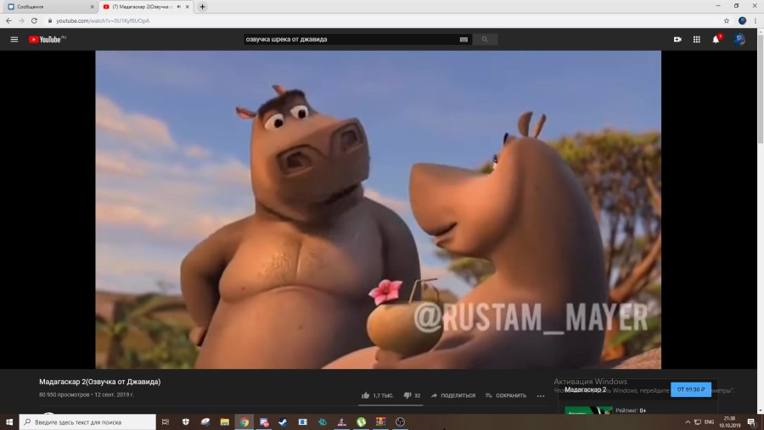
Task: Open the YouTube apps grid
Action: click(697, 40)
